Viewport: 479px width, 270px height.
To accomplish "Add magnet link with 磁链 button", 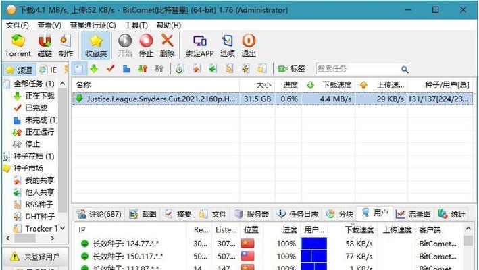I will pyautogui.click(x=45, y=46).
